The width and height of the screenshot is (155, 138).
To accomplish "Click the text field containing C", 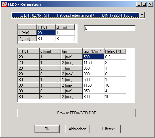I will [110, 28].
